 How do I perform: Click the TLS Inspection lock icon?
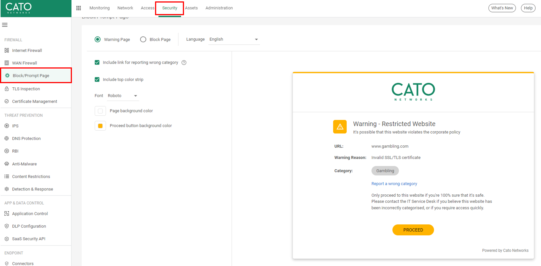7,89
